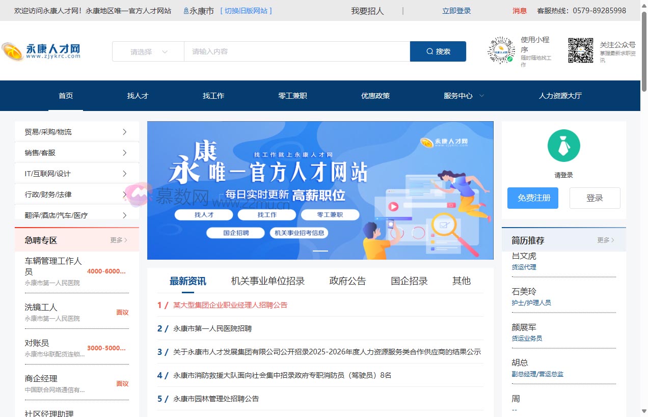Open the 使用小程序 QR code
The height and width of the screenshot is (417, 648).
[501, 50]
